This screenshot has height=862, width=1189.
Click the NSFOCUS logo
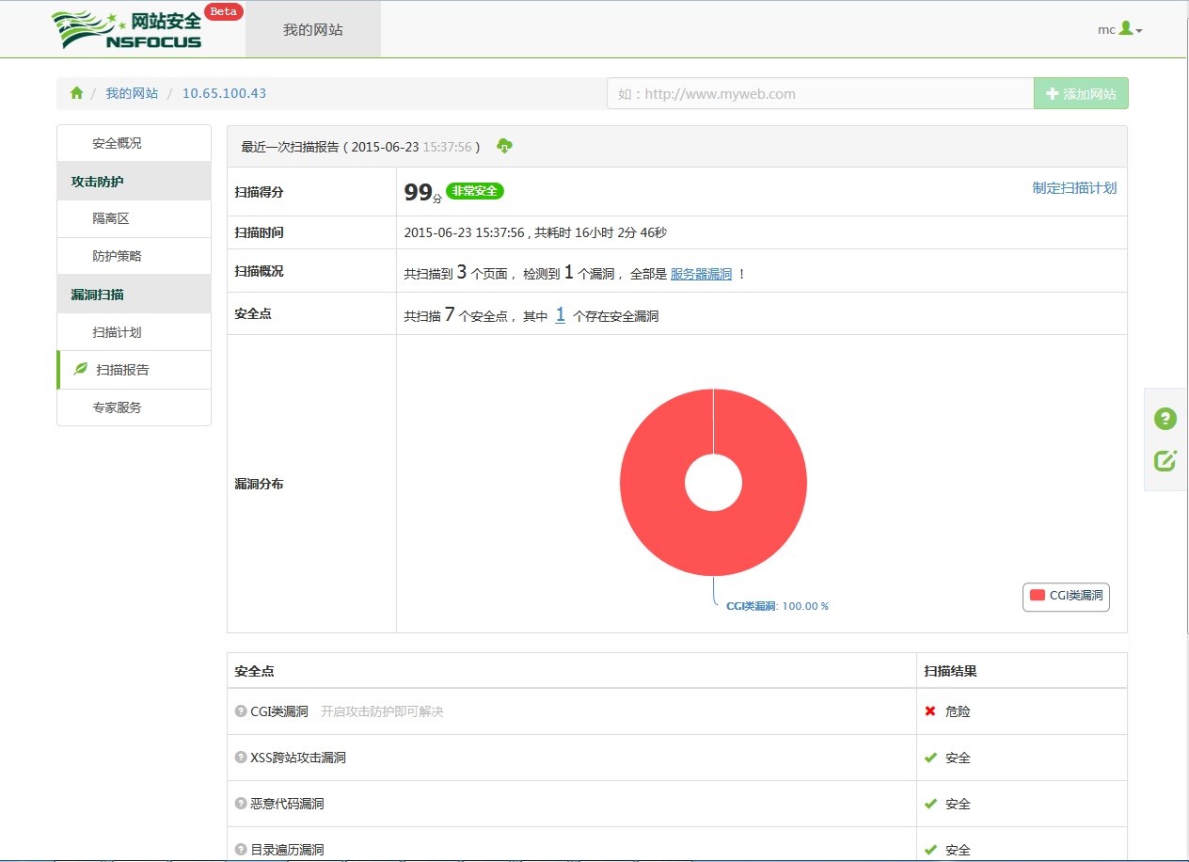click(126, 30)
